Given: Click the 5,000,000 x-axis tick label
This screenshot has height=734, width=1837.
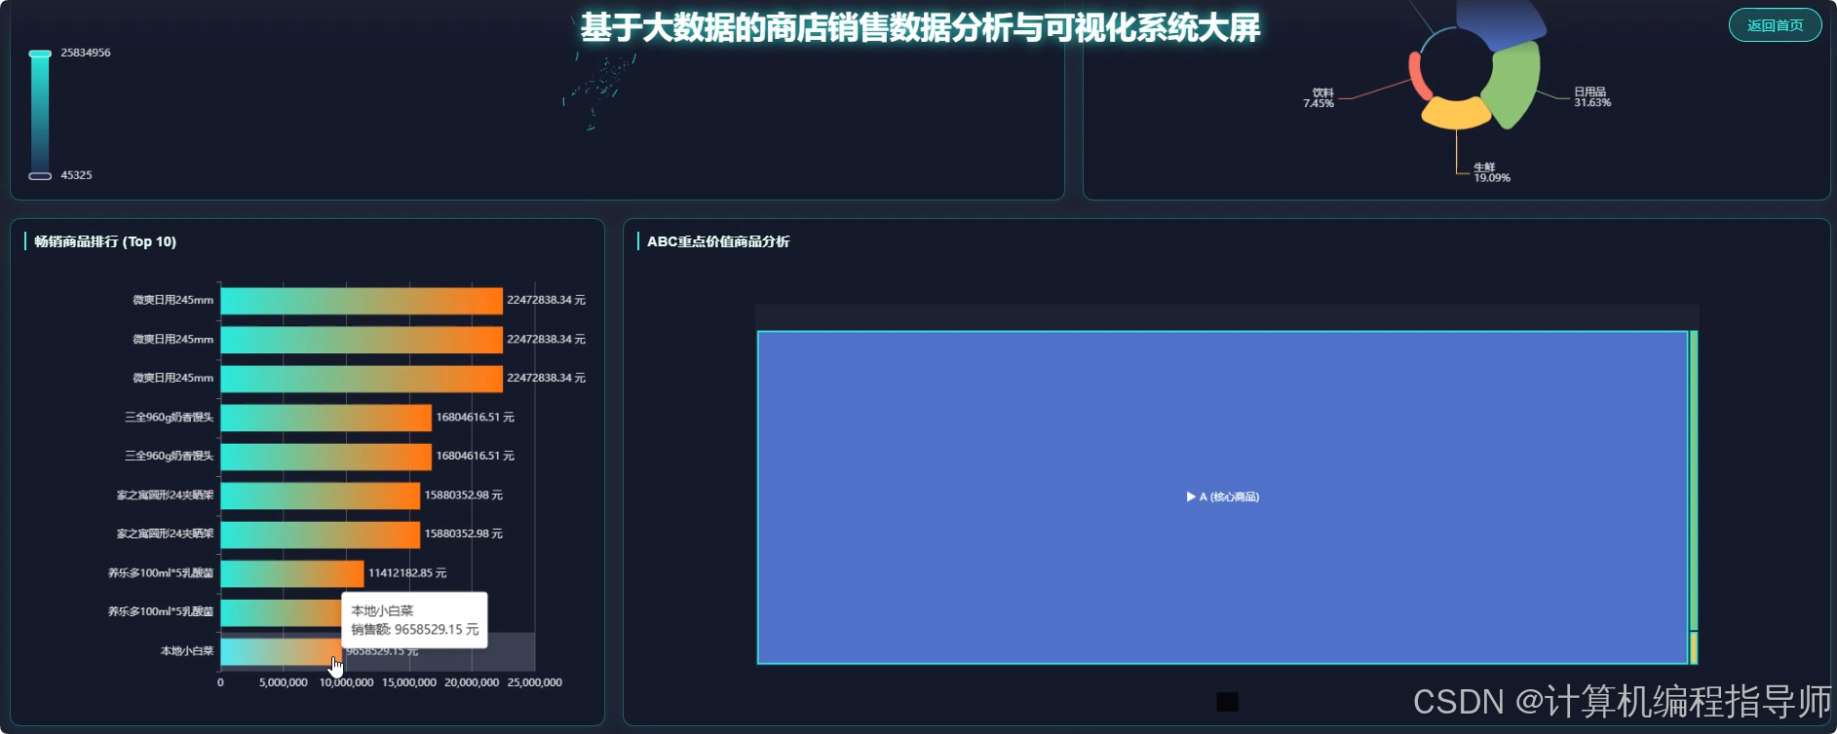Looking at the screenshot, I should click(x=284, y=682).
